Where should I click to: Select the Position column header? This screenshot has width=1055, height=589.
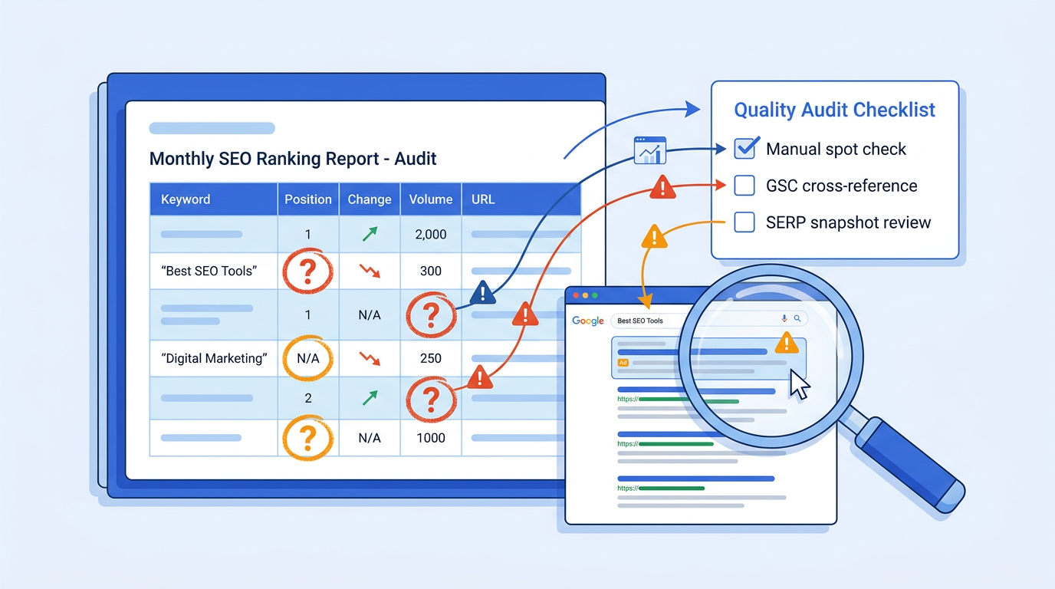[308, 199]
